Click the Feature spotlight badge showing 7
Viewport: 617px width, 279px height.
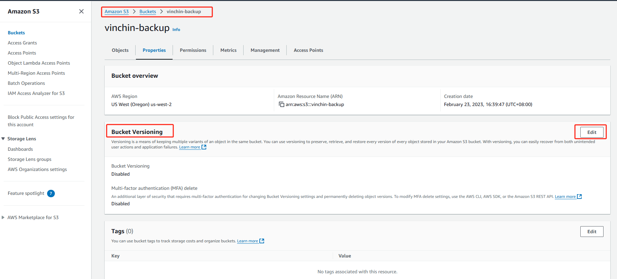click(51, 194)
